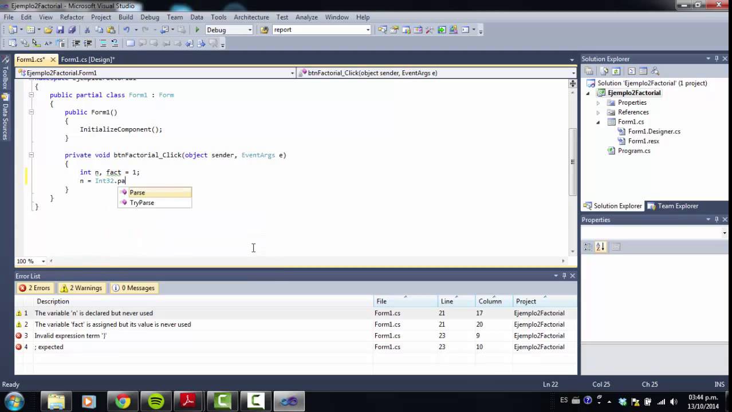Open the Toolbox side tab
The width and height of the screenshot is (732, 412).
tap(5, 73)
